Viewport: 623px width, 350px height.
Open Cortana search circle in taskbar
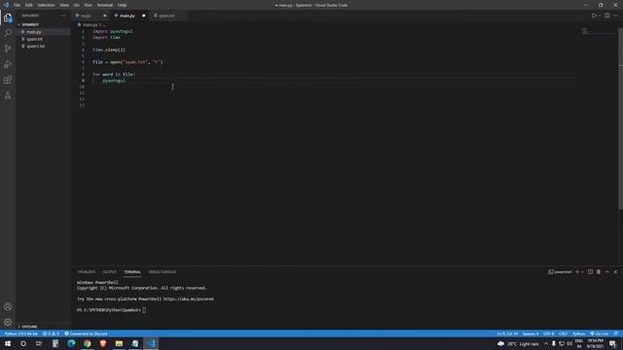pyautogui.click(x=23, y=343)
